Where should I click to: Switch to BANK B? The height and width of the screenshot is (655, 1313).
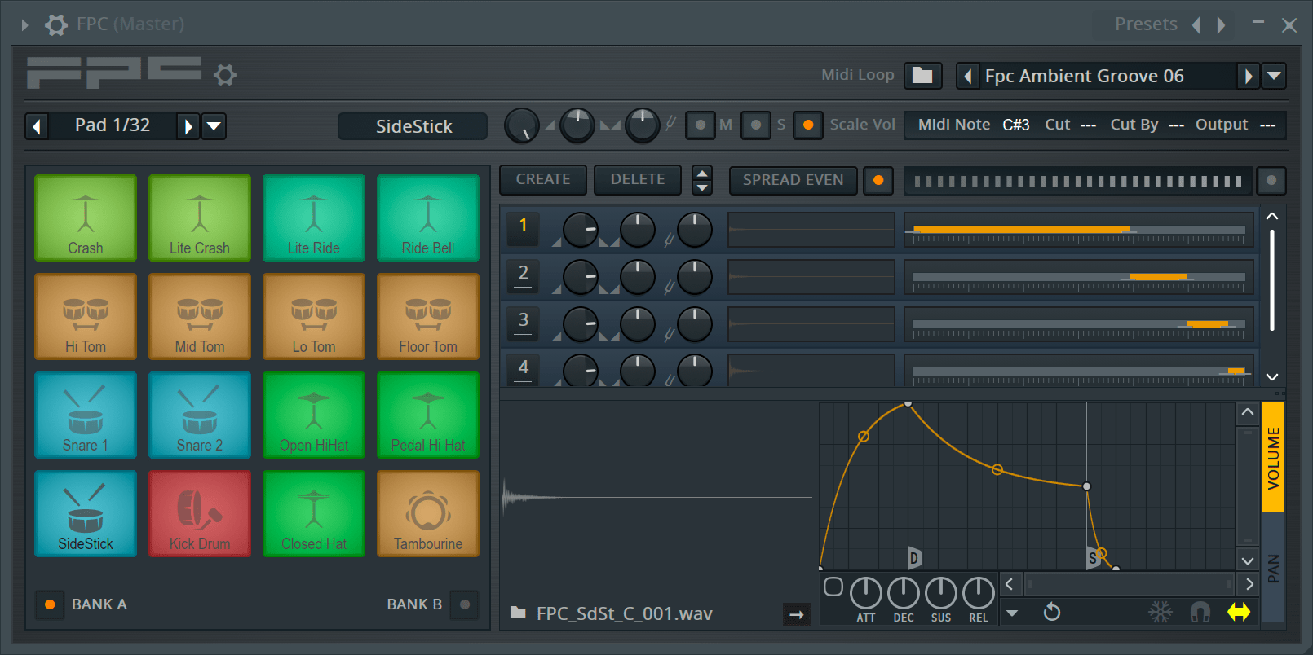click(464, 604)
